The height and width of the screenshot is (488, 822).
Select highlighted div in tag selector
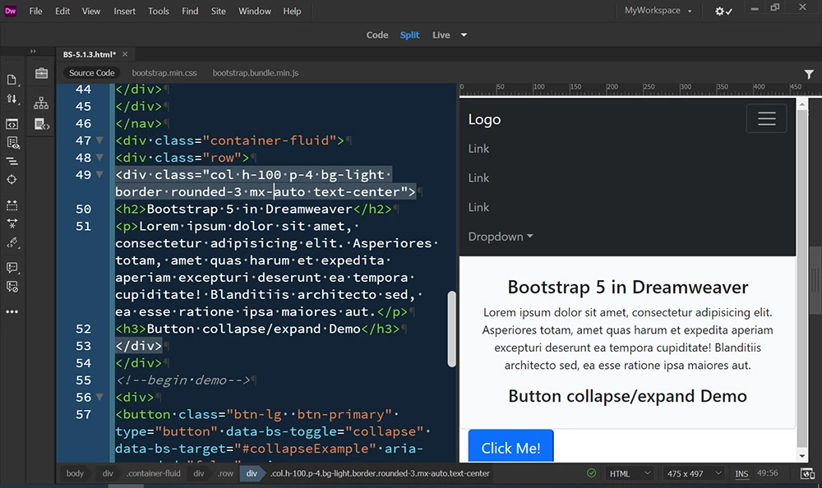coord(252,473)
